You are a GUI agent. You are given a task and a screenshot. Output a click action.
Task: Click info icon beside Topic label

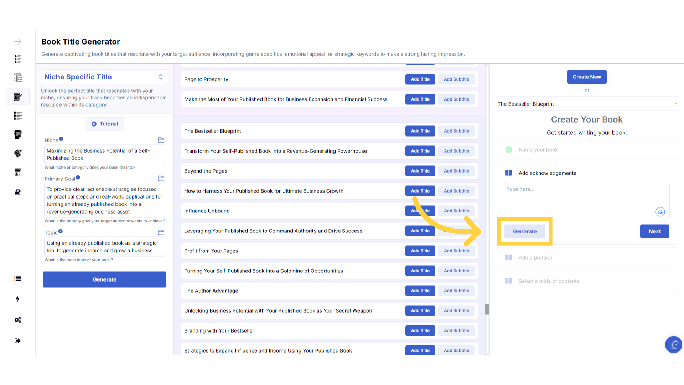tap(61, 231)
